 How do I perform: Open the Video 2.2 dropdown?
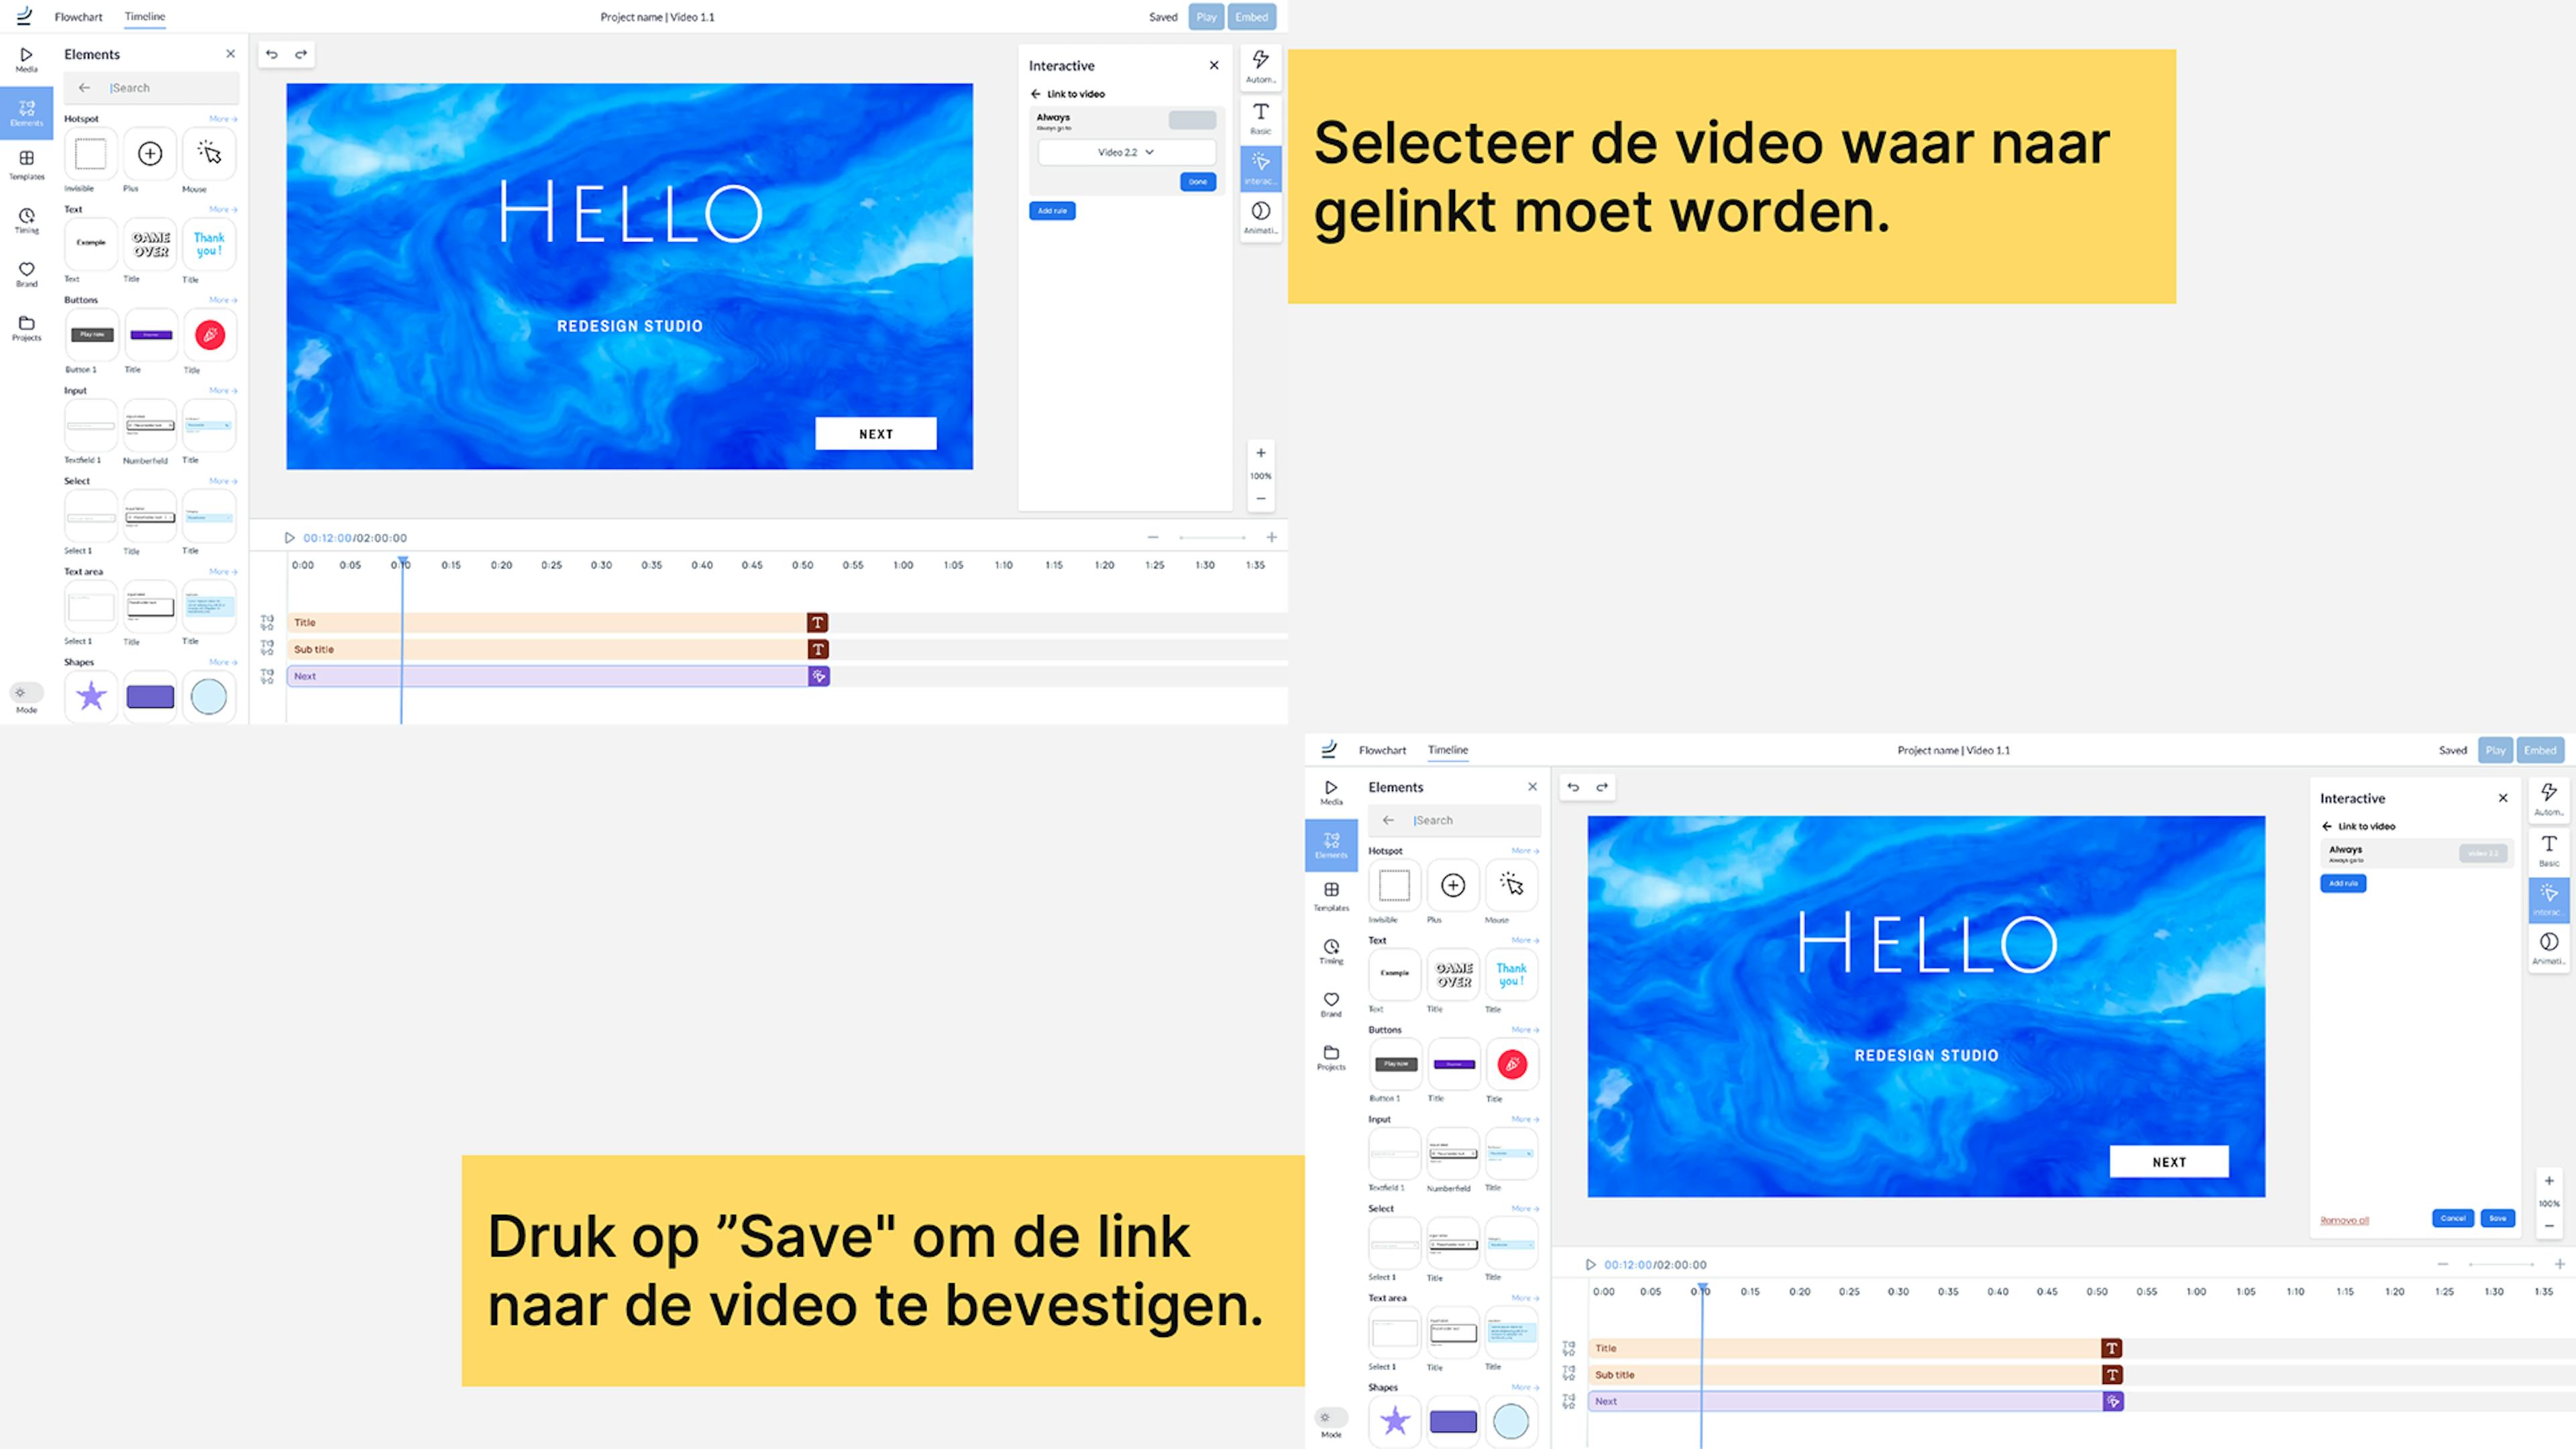(1126, 152)
